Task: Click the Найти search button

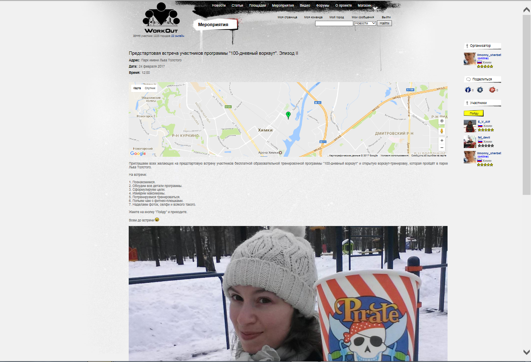Action: (x=384, y=24)
